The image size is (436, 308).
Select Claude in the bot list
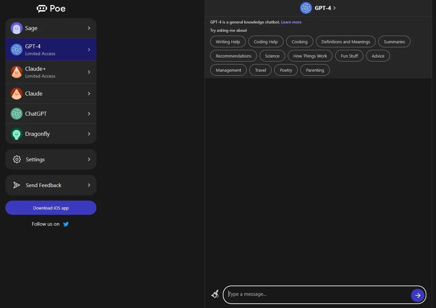click(51, 93)
